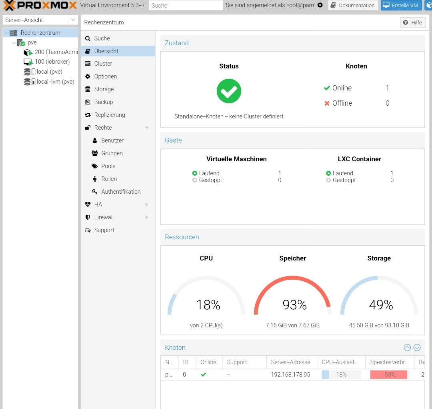This screenshot has height=409, width=432.
Task: Open the Backup menu entry
Action: click(x=118, y=102)
